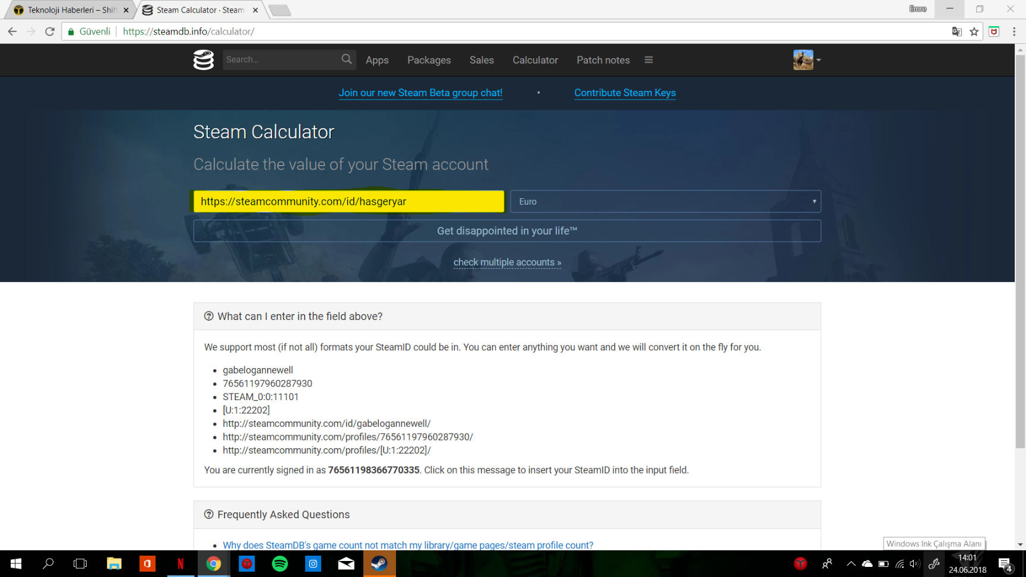Open check multiple accounts link
Viewport: 1026px width, 577px height.
point(507,262)
